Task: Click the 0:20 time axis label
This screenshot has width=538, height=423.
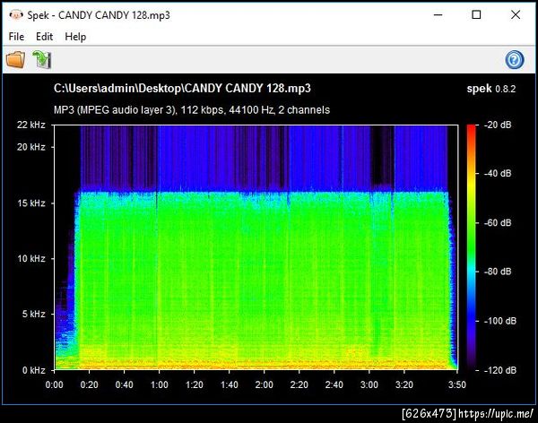Action: (x=89, y=384)
